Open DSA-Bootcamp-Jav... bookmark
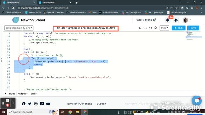Image resolution: width=205 pixels, height=115 pixels. 12,12
